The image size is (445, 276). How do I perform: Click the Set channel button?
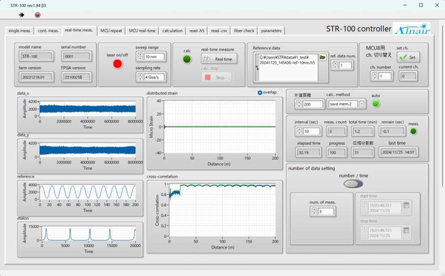click(409, 57)
